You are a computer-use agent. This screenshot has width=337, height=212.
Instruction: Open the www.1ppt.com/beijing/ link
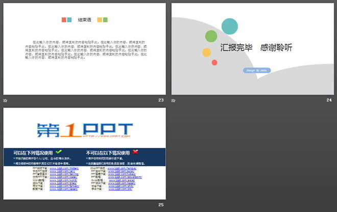(x=64, y=174)
